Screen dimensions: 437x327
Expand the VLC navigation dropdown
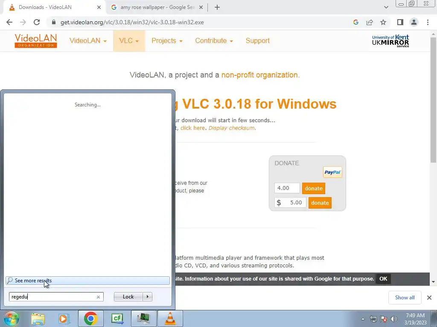pos(129,40)
